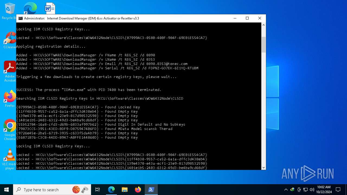Click the 'Found Locked Key' line

pos(78,107)
